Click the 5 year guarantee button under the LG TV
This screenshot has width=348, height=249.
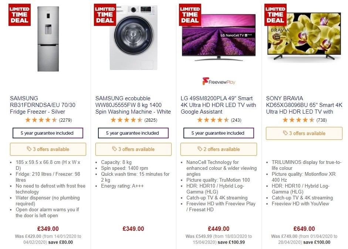218,133
